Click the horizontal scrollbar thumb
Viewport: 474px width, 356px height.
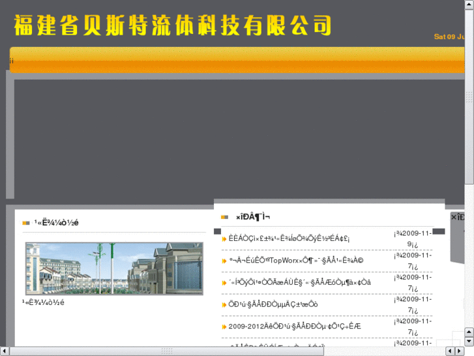(166, 351)
